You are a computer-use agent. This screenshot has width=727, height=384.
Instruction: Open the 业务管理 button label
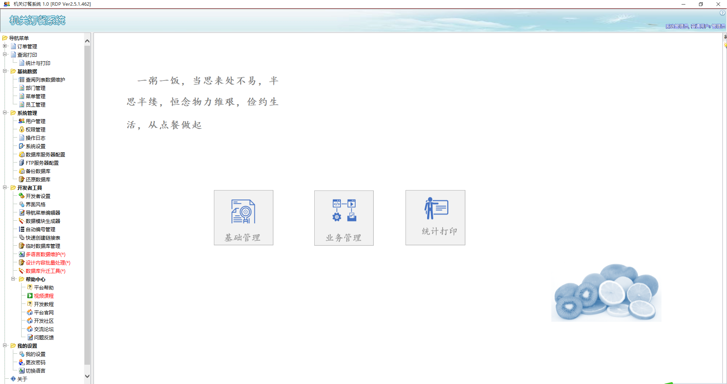344,238
